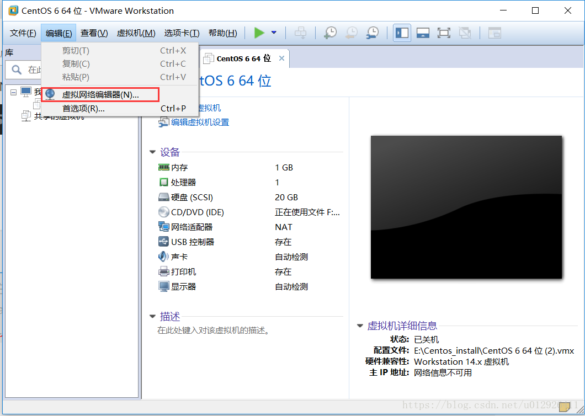Click the CD/DVD (IDE) device label
This screenshot has width=585, height=416.
click(198, 212)
